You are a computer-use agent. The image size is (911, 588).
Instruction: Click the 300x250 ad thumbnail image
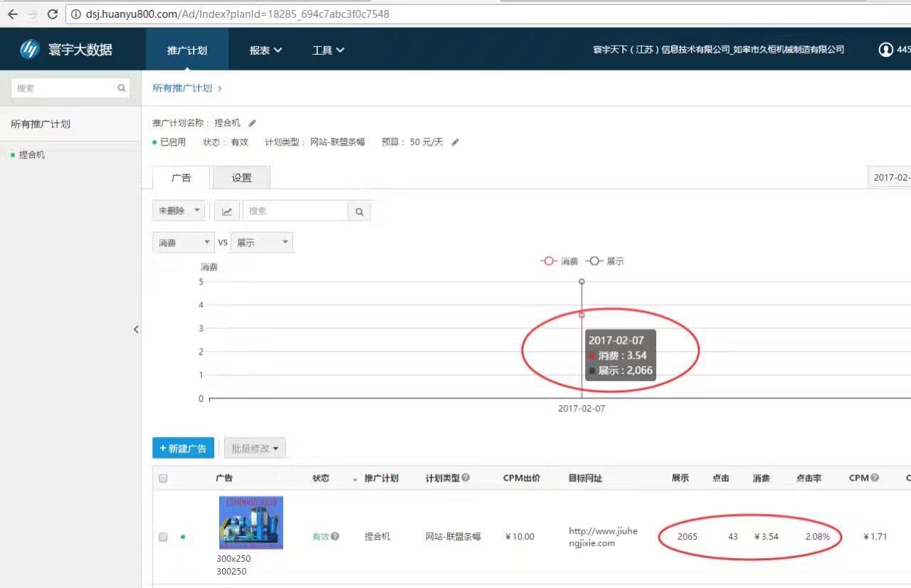251,523
